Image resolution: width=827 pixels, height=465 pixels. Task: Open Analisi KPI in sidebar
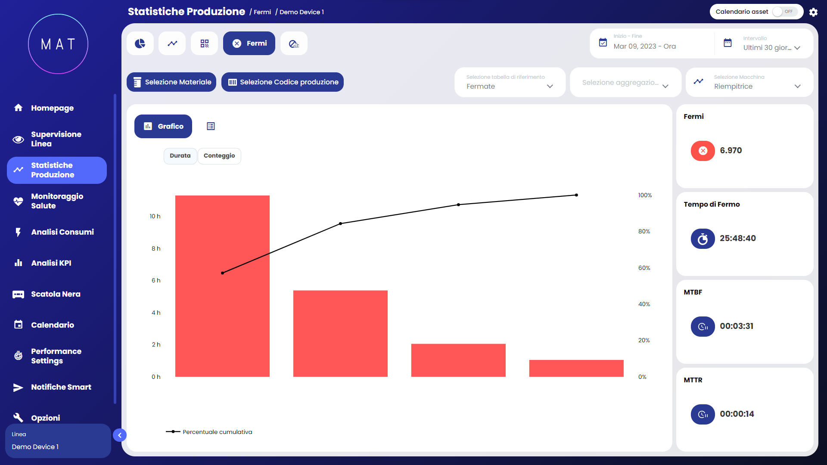[51, 263]
